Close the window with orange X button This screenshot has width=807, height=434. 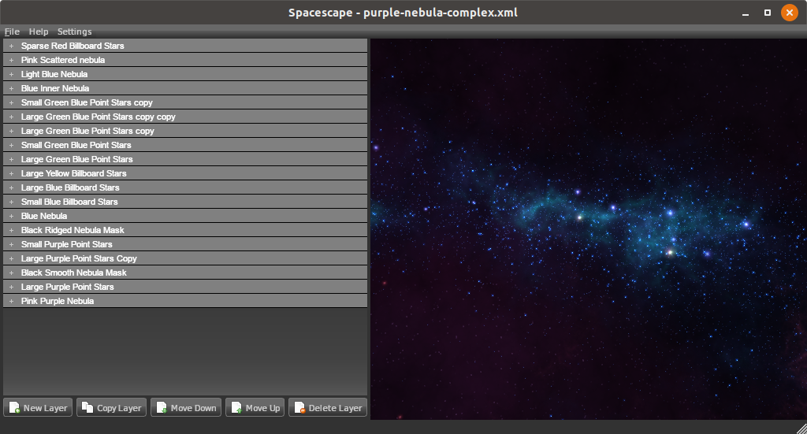(789, 13)
